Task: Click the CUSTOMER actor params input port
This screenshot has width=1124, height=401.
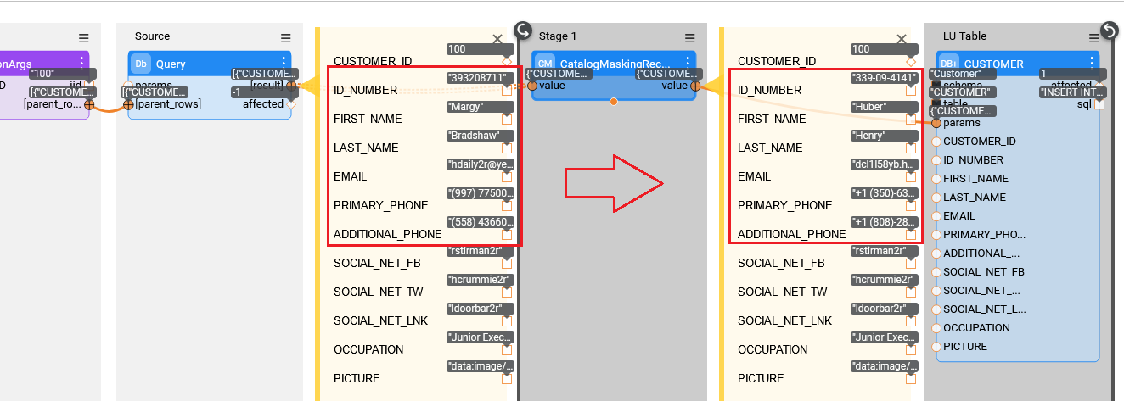Action: pyautogui.click(x=936, y=123)
